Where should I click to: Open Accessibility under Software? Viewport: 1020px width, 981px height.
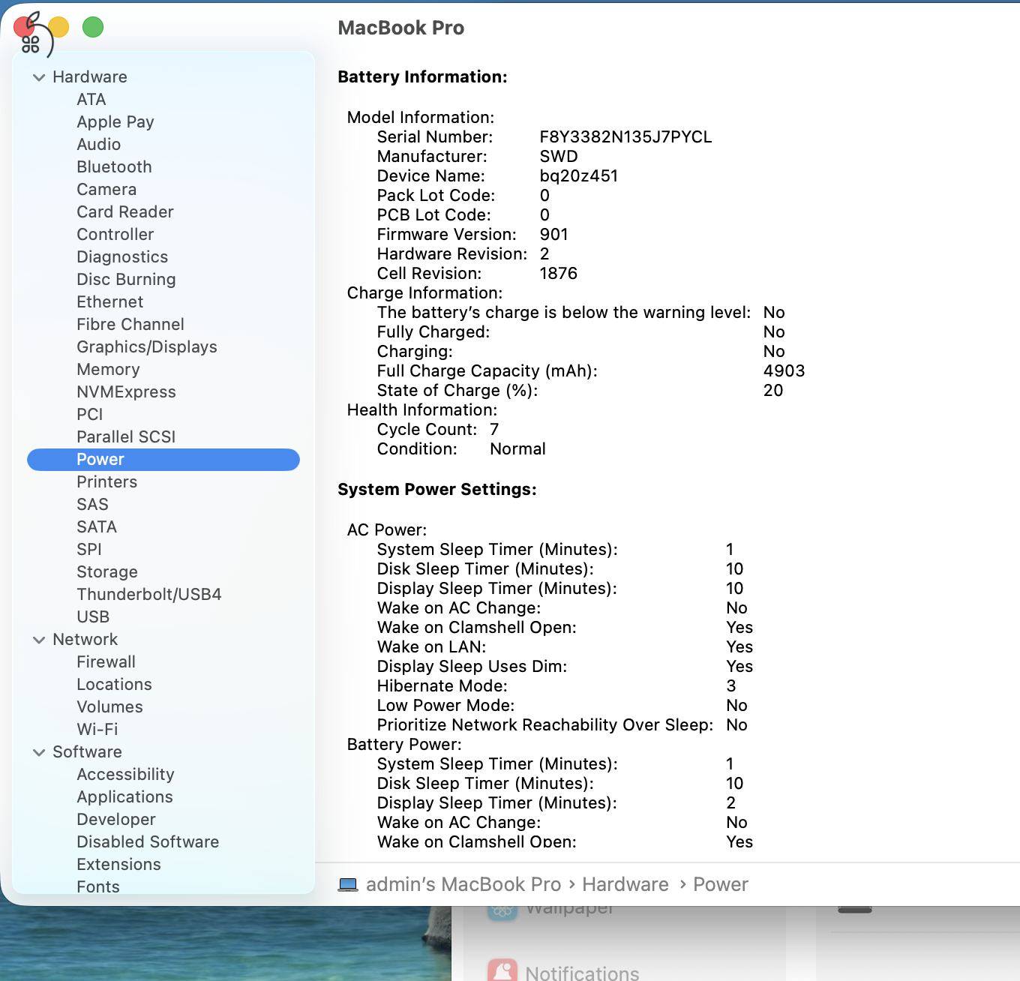tap(126, 775)
